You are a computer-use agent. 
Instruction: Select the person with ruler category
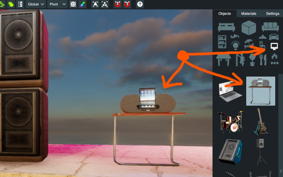click(240, 60)
